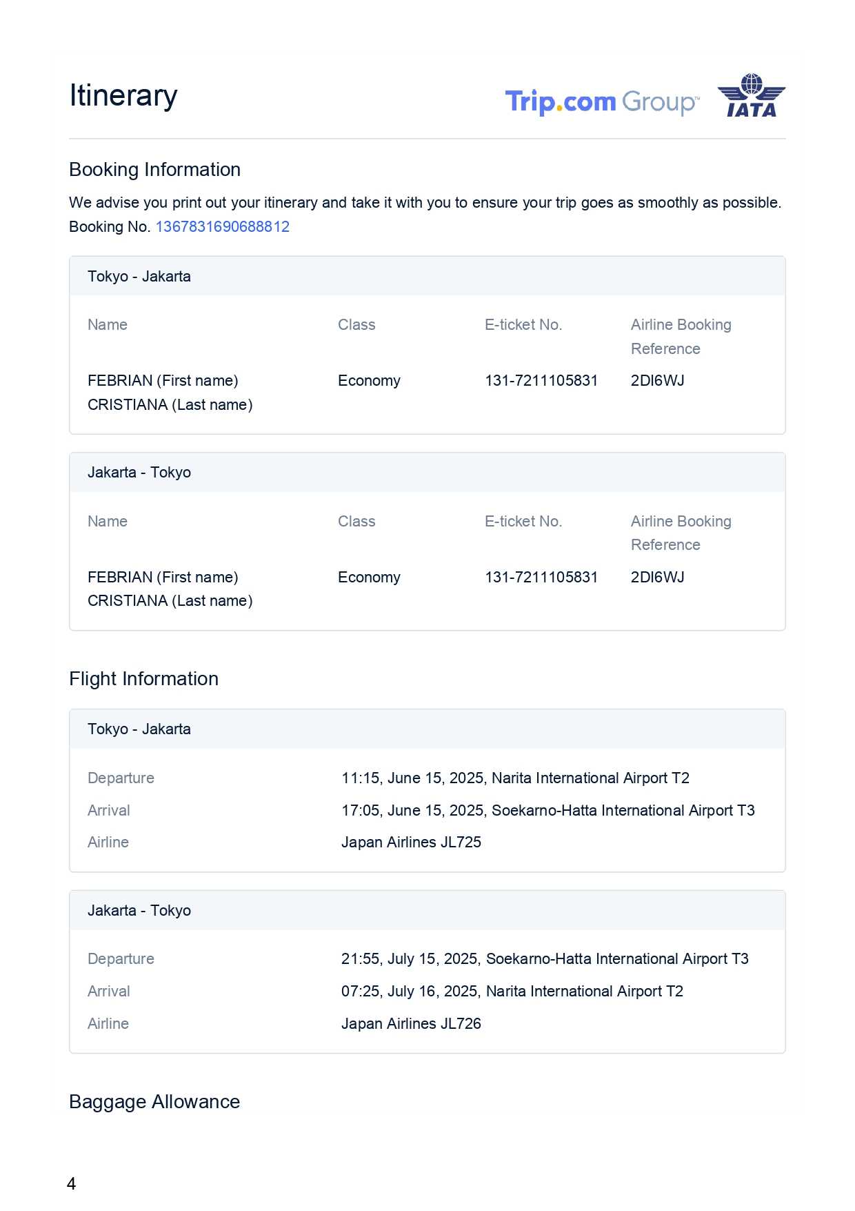Click the 11:15 June 15 Narita departure line
This screenshot has height=1211, width=855.
click(515, 778)
